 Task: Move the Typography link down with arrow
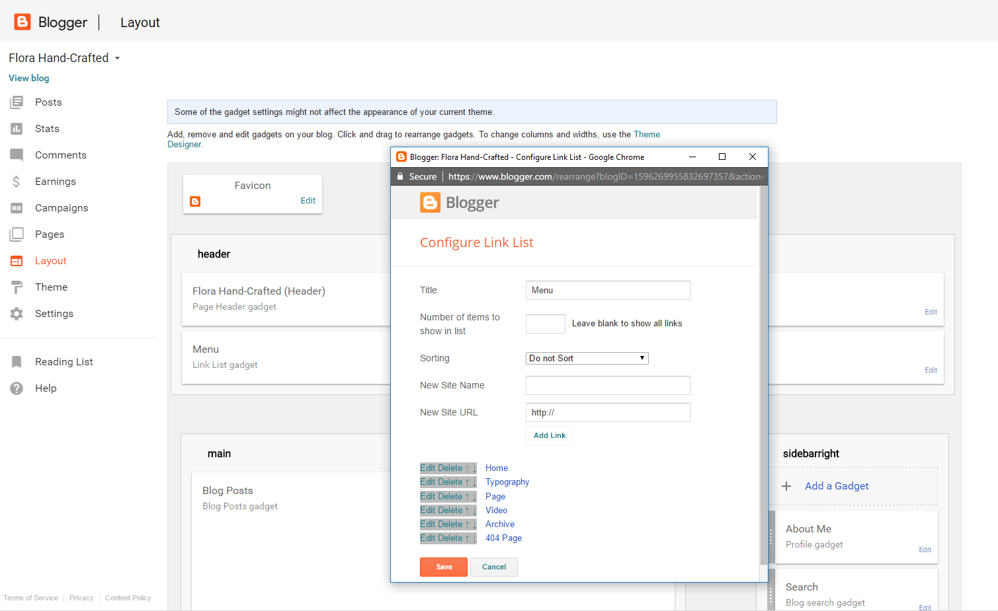click(x=474, y=482)
